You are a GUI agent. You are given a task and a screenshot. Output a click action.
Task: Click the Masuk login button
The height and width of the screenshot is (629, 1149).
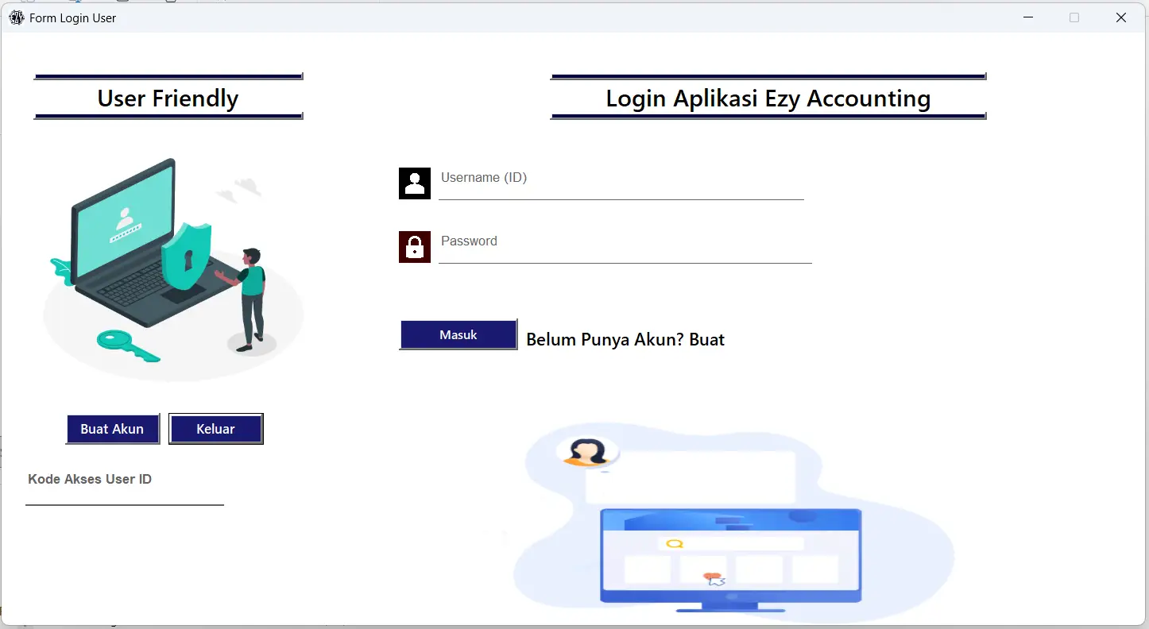(458, 334)
